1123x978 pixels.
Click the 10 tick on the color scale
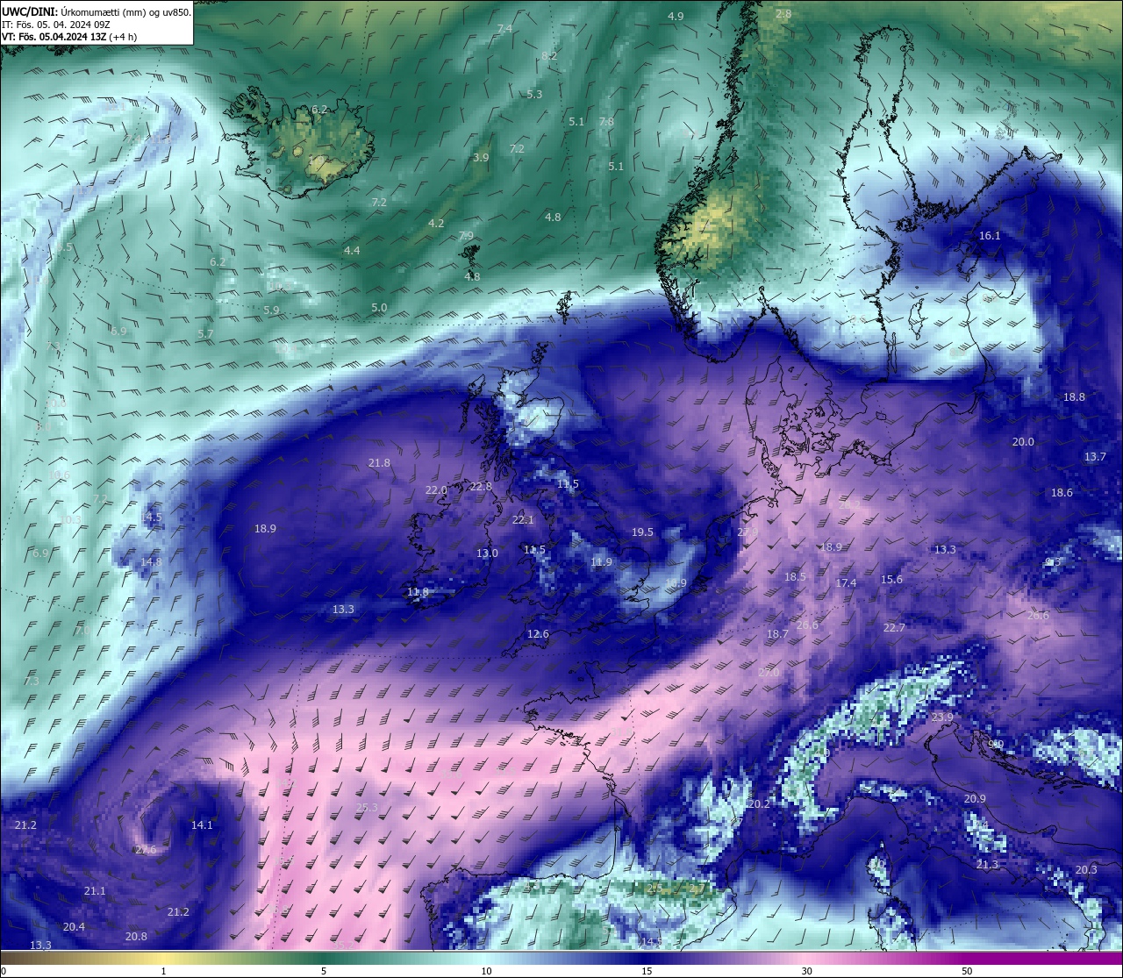(486, 971)
